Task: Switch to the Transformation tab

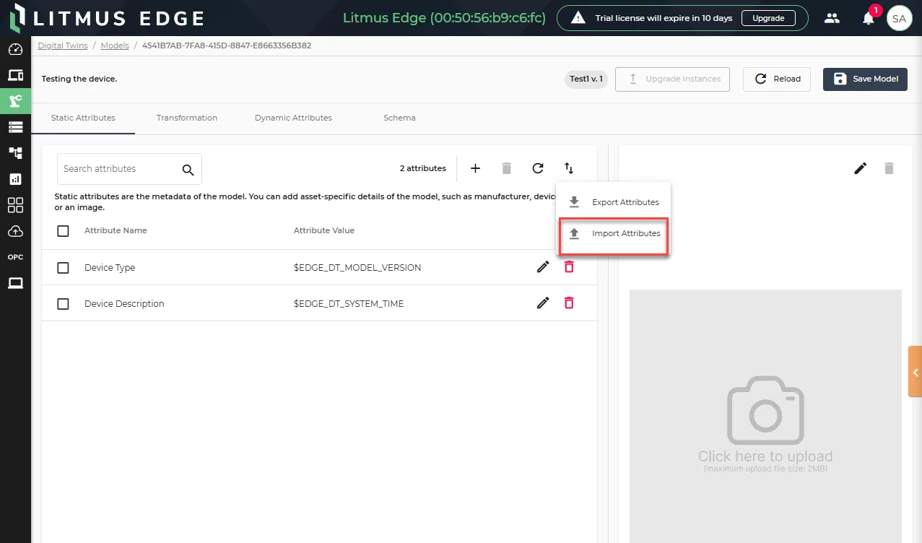Action: point(187,118)
